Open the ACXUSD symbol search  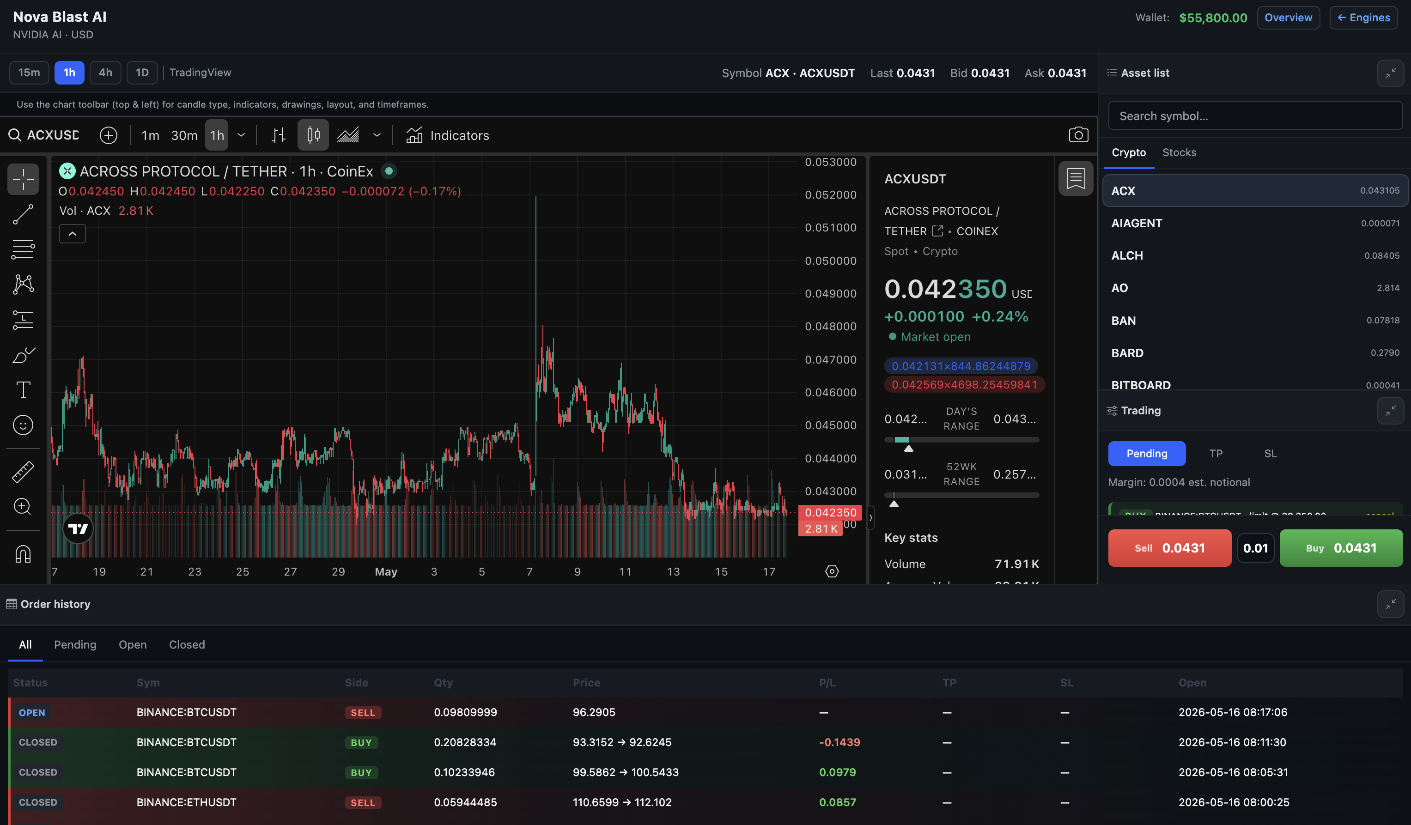(x=44, y=135)
